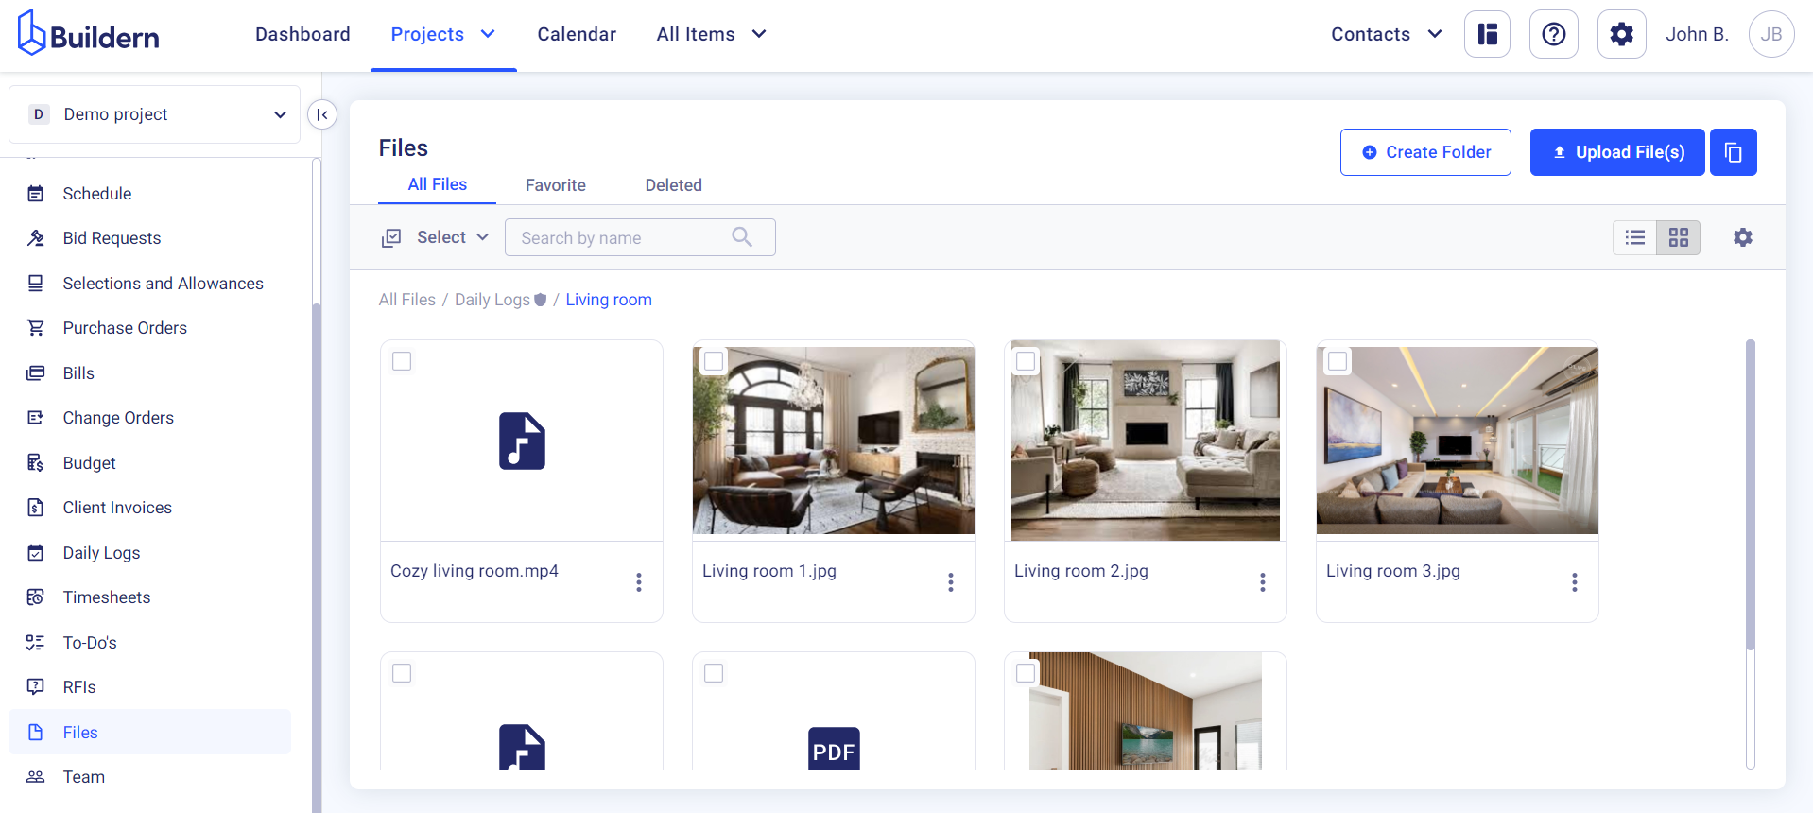This screenshot has width=1813, height=813.
Task: Check the Cozy living room.mp4 checkbox
Action: coord(402,361)
